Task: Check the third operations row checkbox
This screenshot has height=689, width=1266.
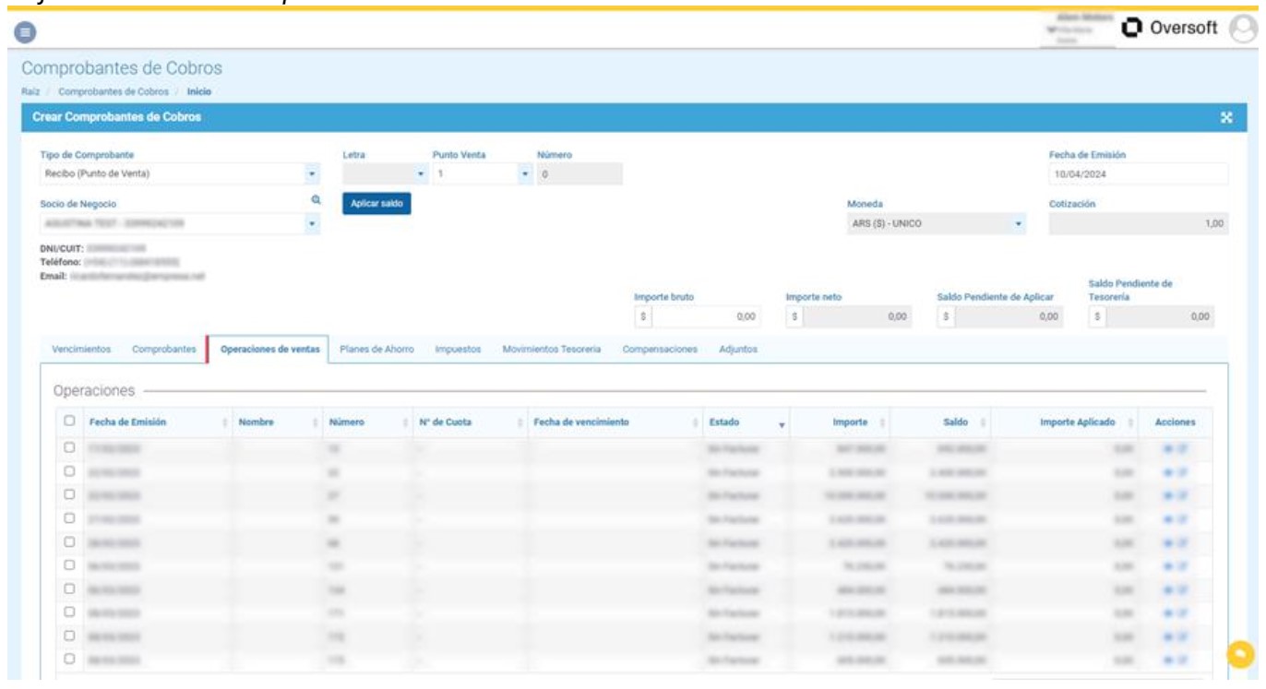Action: pyautogui.click(x=69, y=494)
